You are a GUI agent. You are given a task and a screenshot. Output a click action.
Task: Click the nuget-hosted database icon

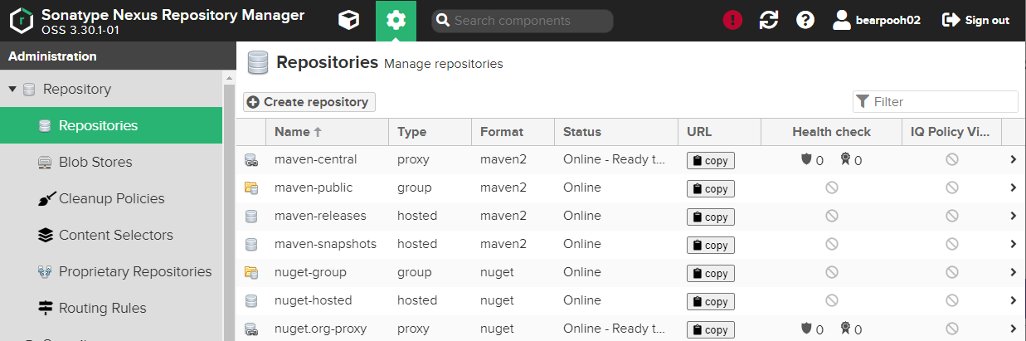[x=250, y=301]
